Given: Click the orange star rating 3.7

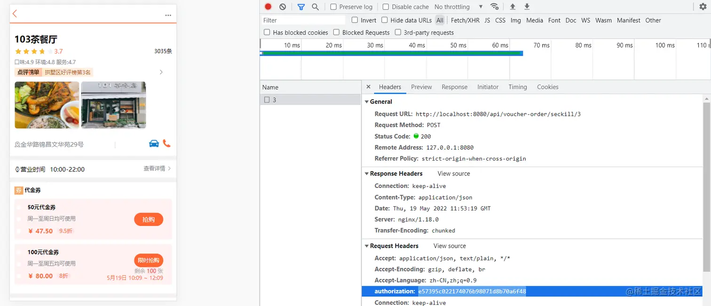Looking at the screenshot, I should pos(39,51).
